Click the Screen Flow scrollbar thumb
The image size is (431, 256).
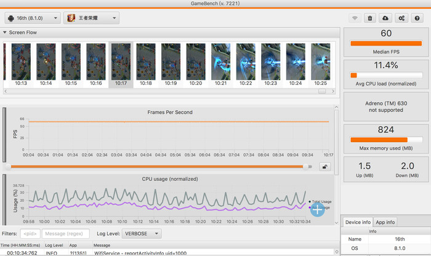pyautogui.click(x=322, y=91)
